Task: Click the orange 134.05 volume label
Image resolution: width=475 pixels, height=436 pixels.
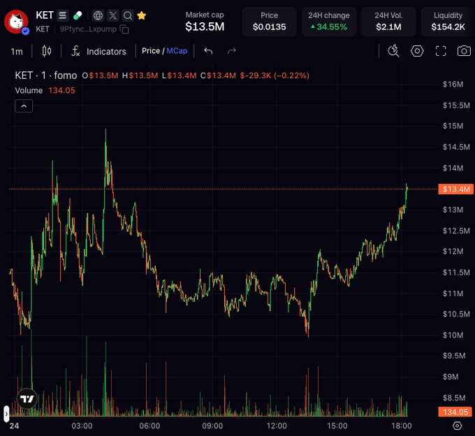Action: point(455,412)
